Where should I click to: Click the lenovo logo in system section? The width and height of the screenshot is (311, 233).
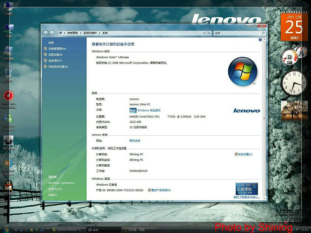click(x=247, y=110)
